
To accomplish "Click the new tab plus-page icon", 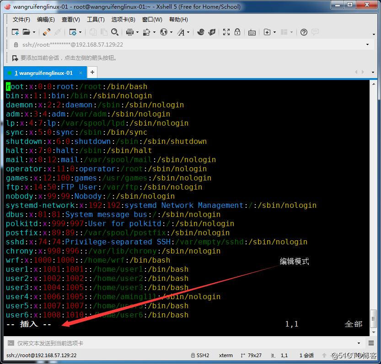I will click(x=267, y=32).
